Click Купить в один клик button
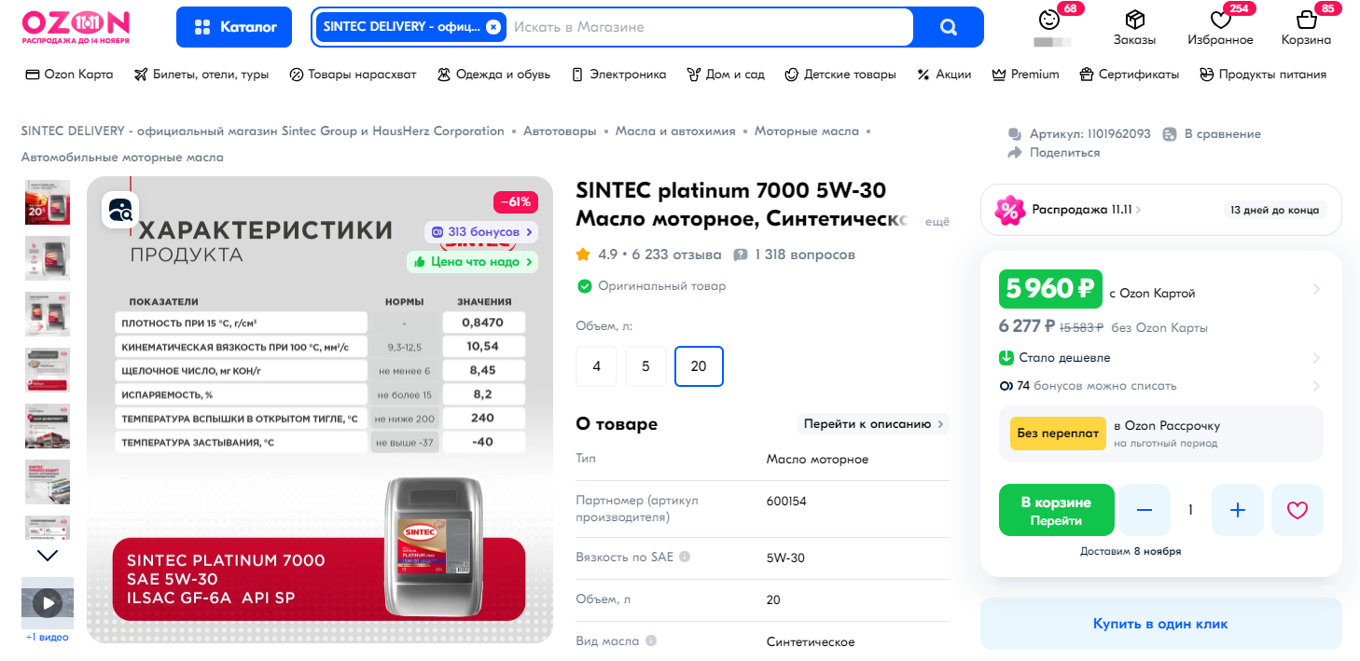This screenshot has height=661, width=1360. pos(1160,624)
